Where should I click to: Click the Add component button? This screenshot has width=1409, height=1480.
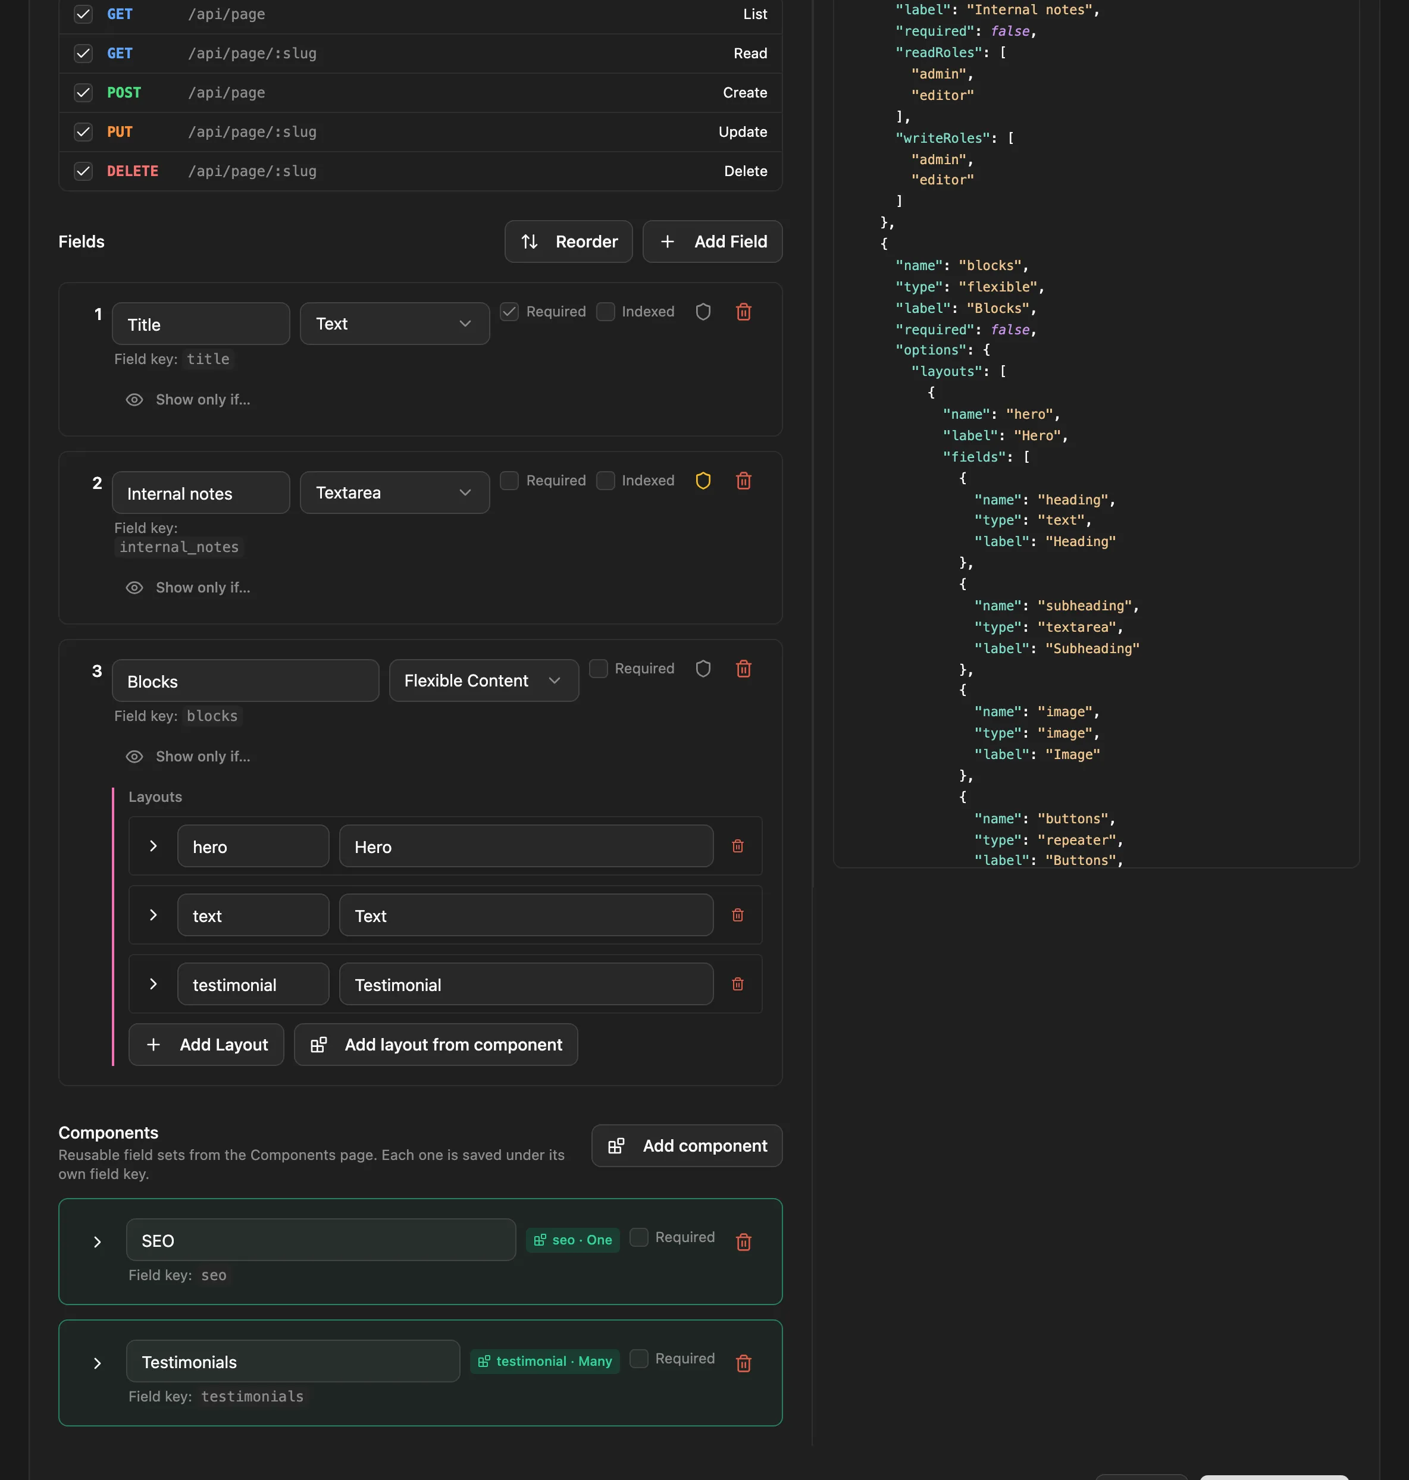(x=687, y=1146)
